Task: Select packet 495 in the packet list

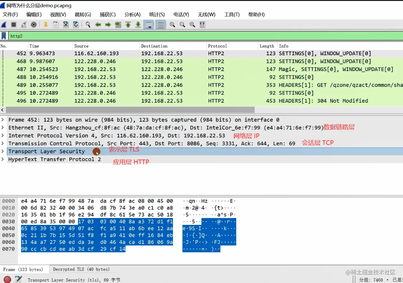Action: (201, 93)
